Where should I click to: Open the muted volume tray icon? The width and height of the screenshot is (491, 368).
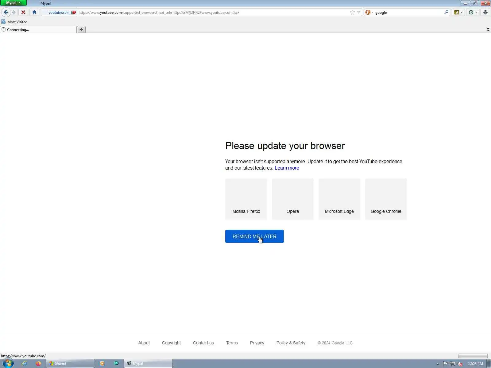coord(460,364)
